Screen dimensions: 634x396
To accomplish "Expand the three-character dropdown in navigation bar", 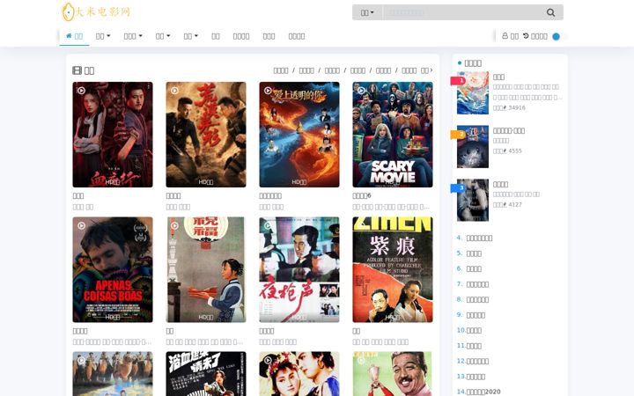I will click(x=133, y=36).
